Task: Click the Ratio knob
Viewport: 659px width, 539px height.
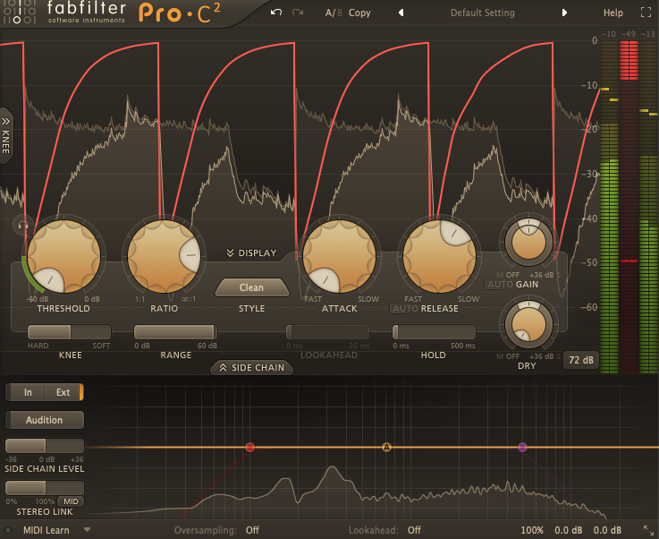Action: tap(164, 256)
